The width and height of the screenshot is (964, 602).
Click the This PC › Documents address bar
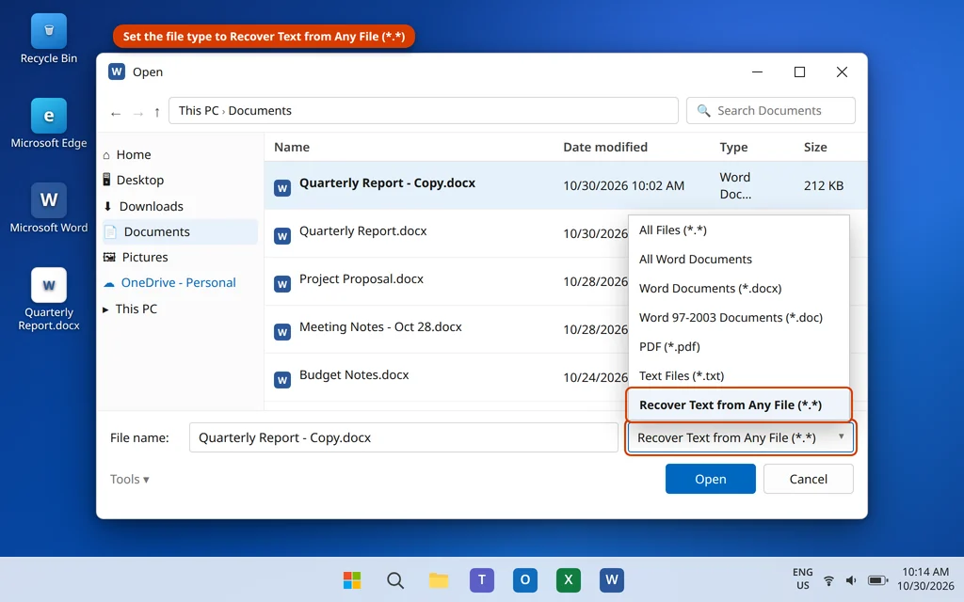point(423,111)
